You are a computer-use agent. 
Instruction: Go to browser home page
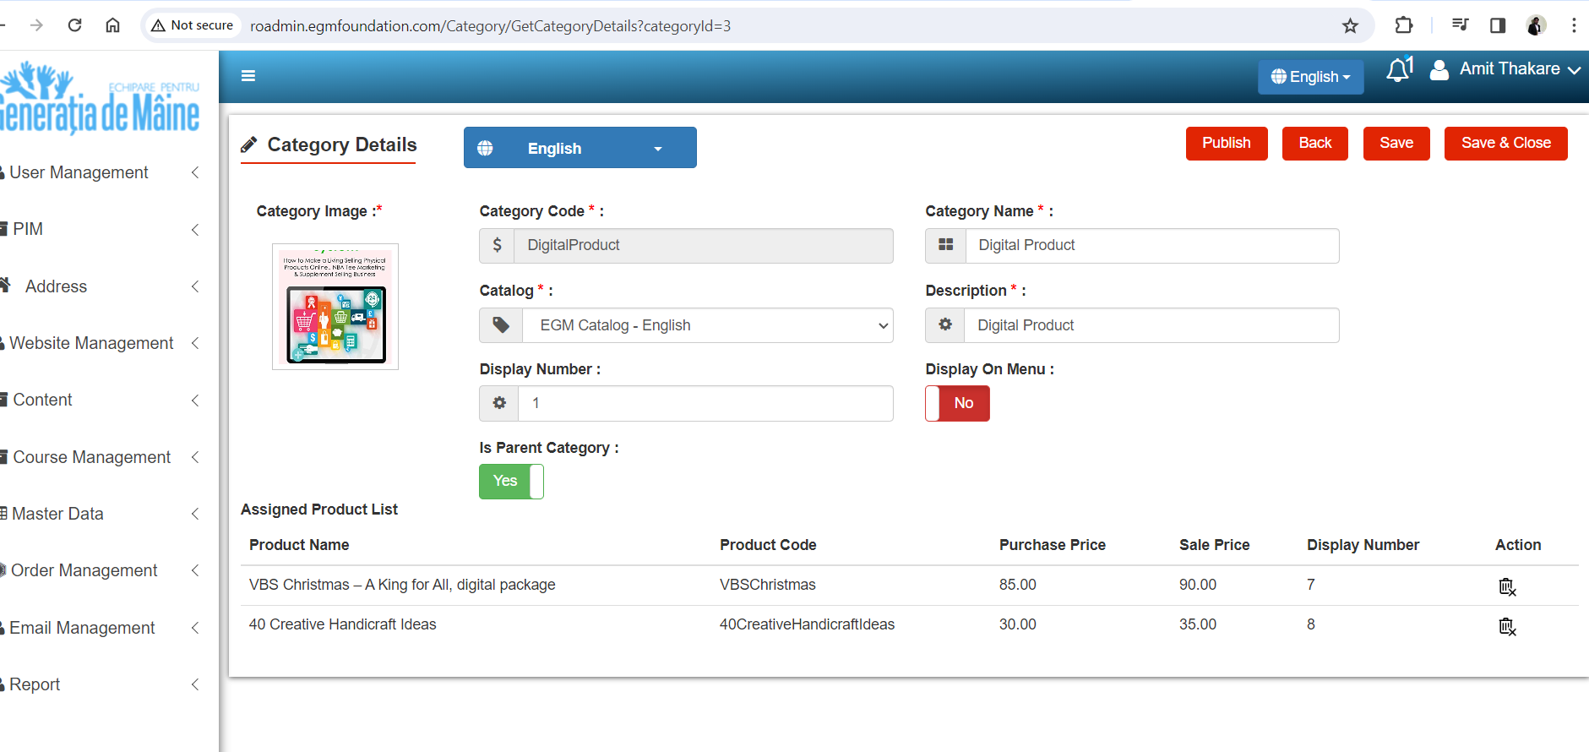pos(112,25)
